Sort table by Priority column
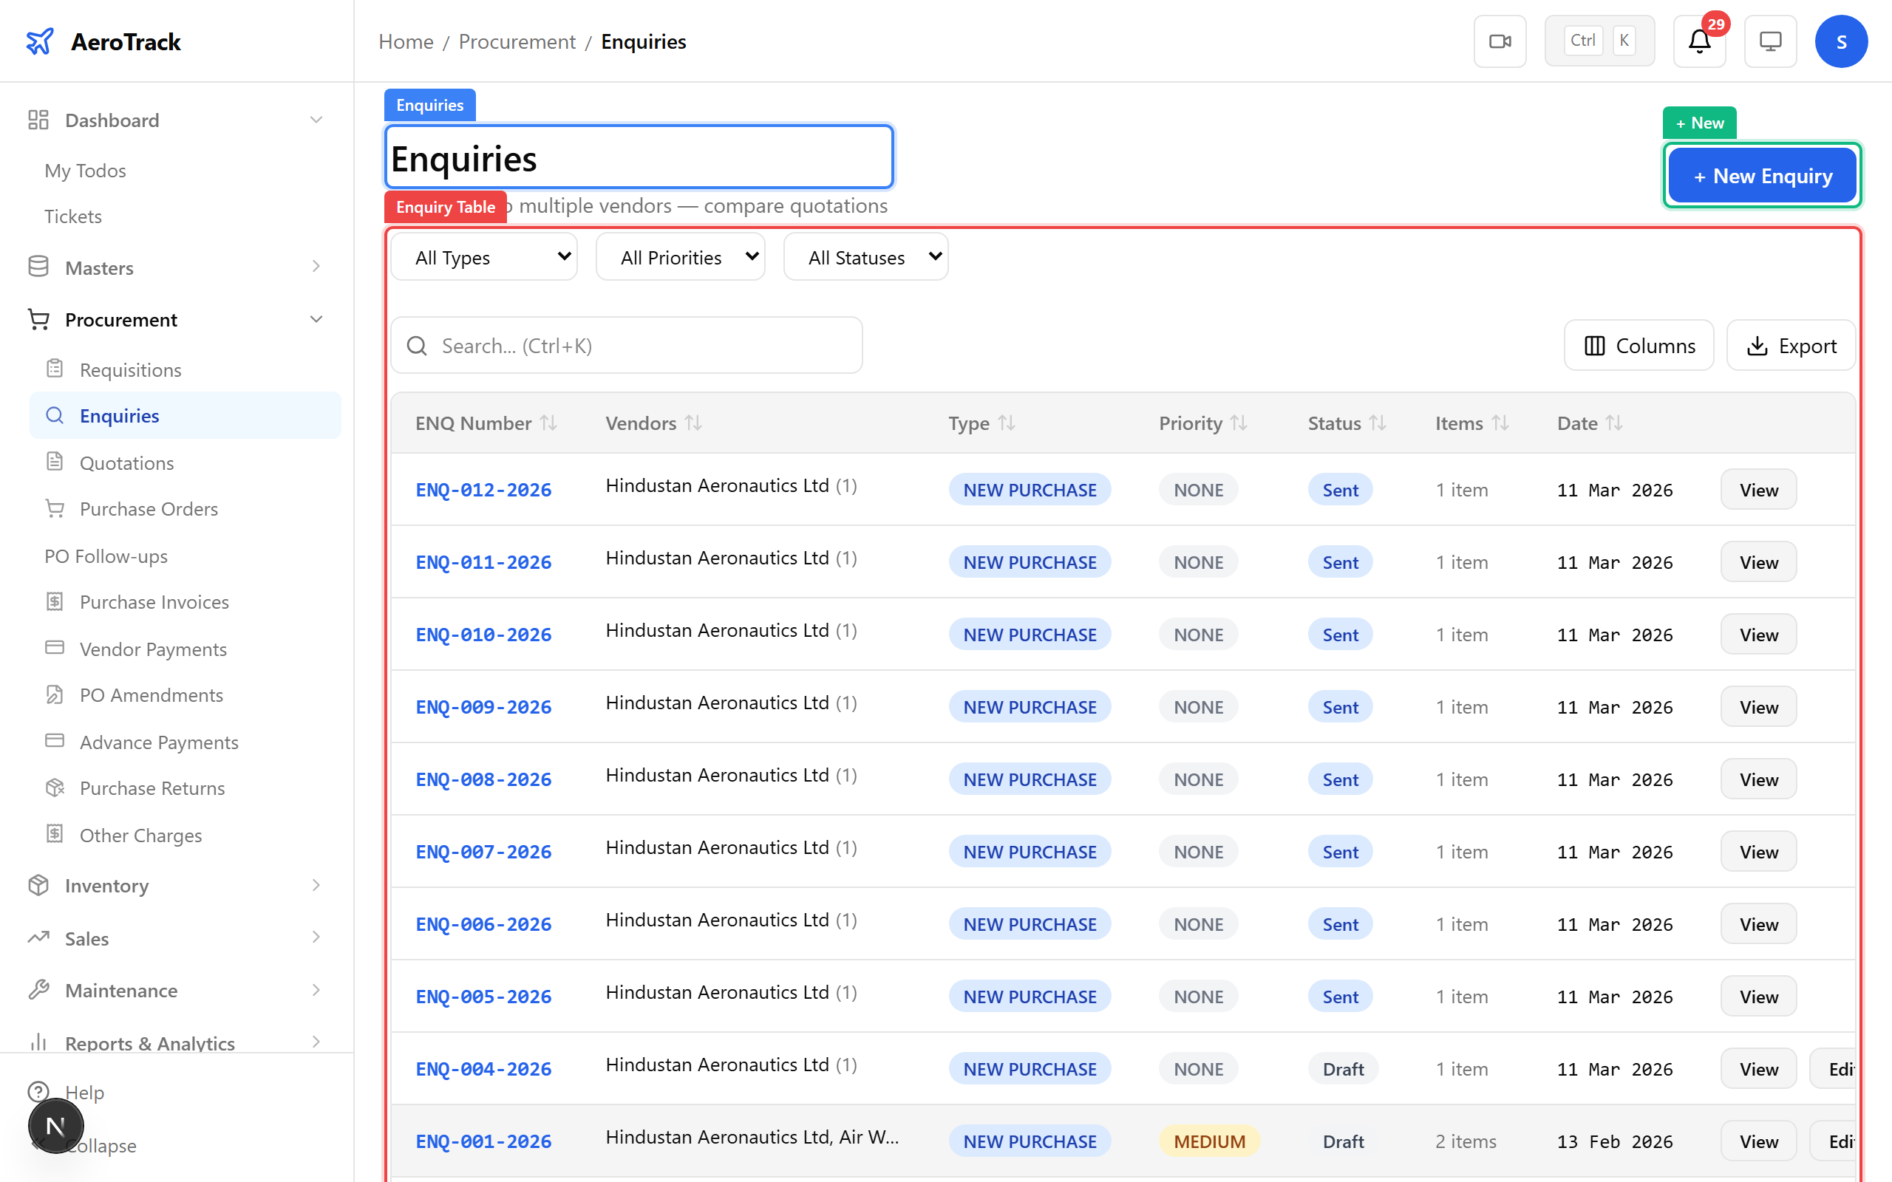Image resolution: width=1892 pixels, height=1182 pixels. coord(1240,423)
